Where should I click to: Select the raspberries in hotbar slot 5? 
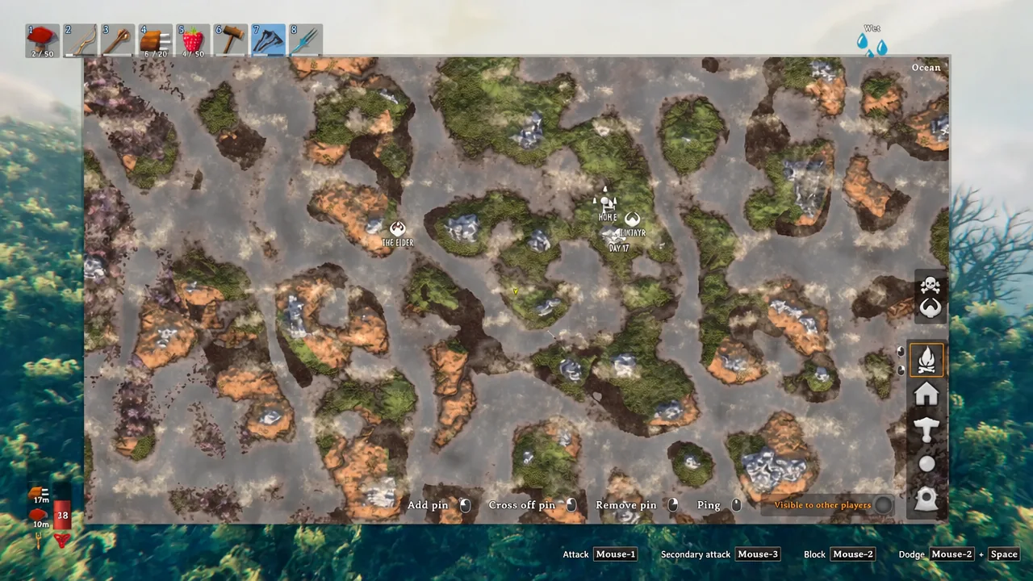click(x=194, y=40)
